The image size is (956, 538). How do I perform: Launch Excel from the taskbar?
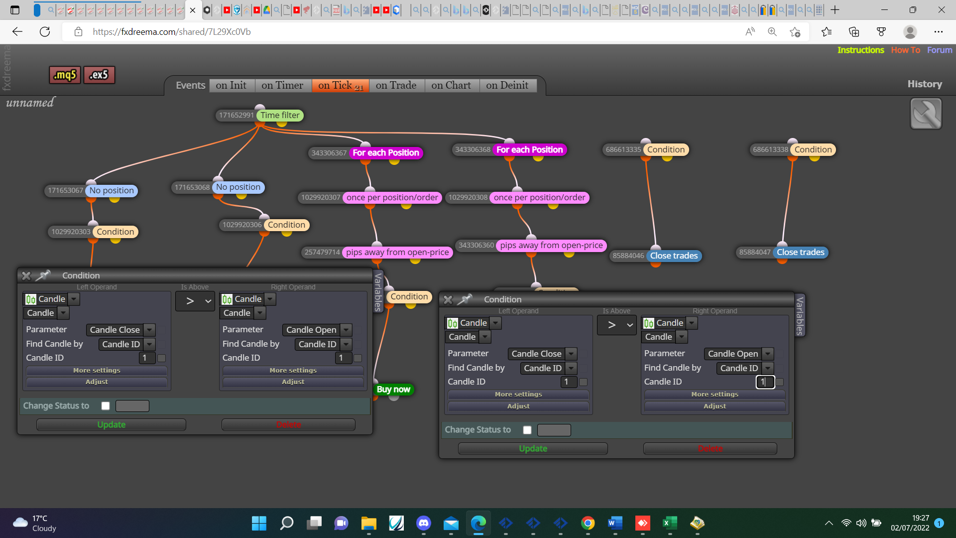coord(670,523)
